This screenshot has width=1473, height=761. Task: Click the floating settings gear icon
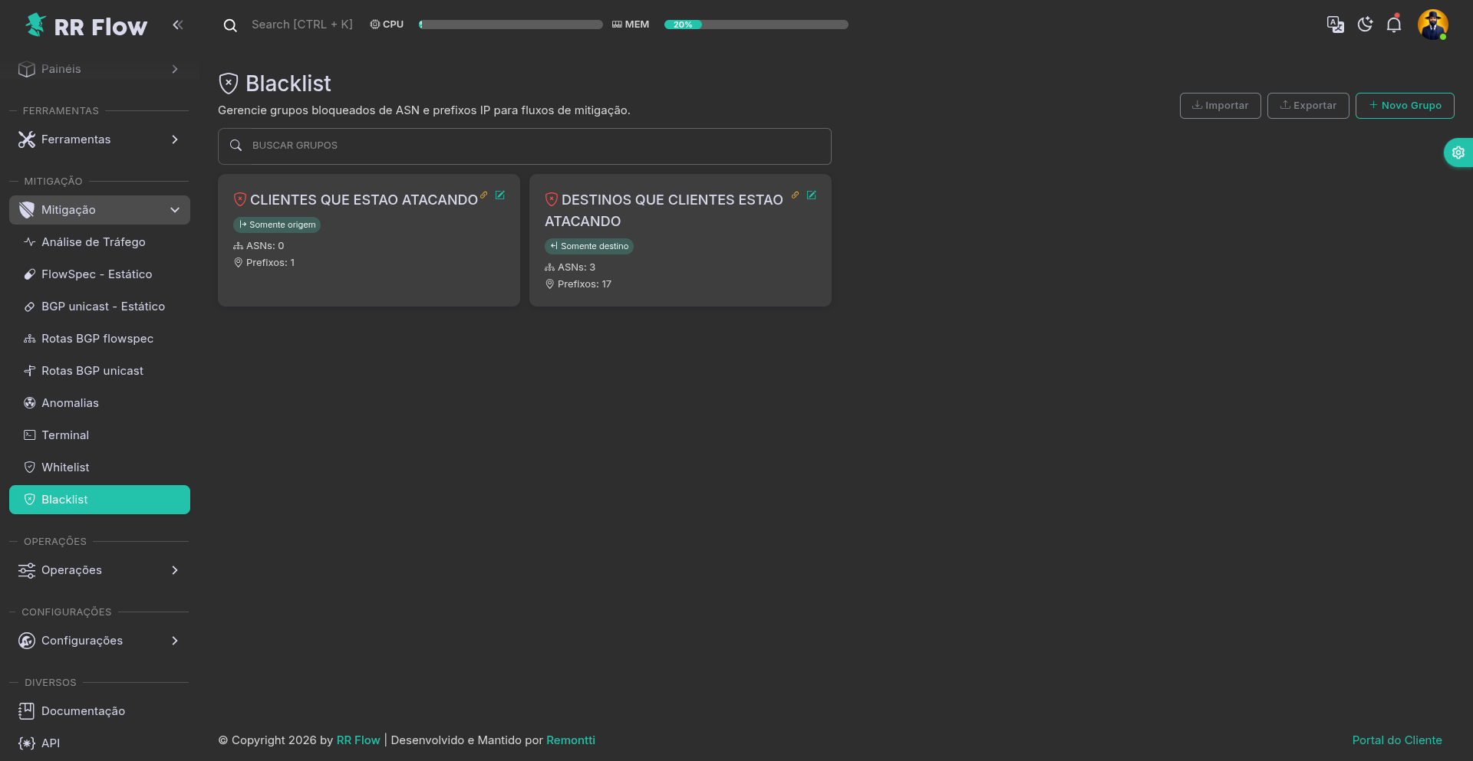1458,153
